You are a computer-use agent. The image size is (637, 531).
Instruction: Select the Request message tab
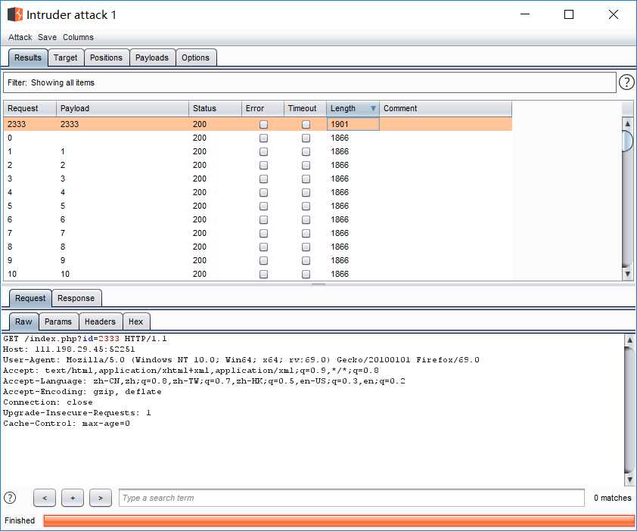[30, 298]
